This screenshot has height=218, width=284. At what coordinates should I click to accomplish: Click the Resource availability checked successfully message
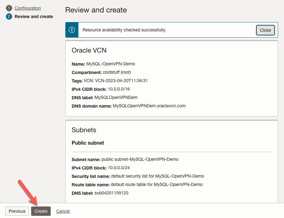(x=124, y=30)
